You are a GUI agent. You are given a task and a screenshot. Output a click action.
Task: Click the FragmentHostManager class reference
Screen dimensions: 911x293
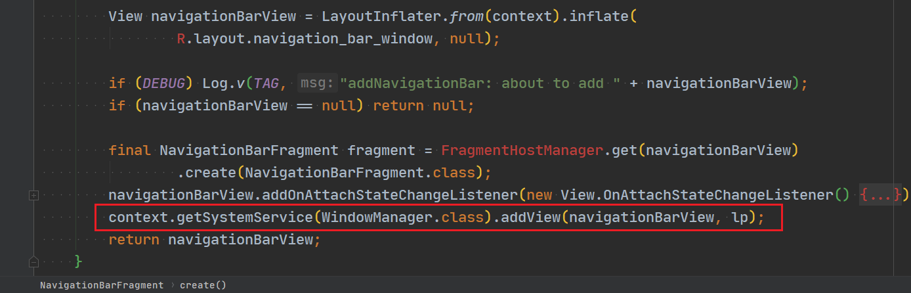(522, 150)
